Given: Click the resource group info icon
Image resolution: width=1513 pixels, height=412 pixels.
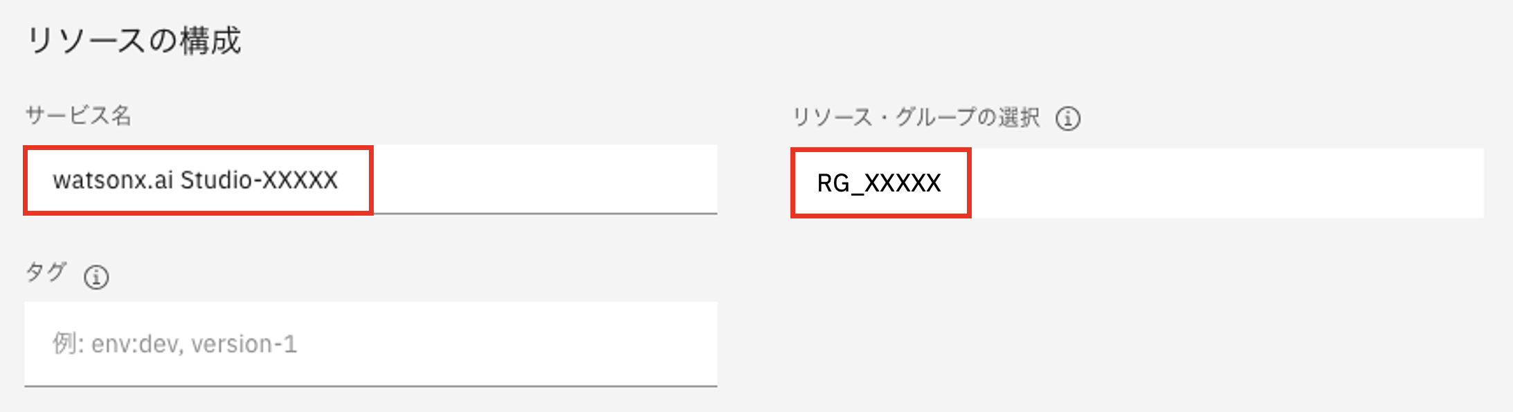Looking at the screenshot, I should [1067, 118].
